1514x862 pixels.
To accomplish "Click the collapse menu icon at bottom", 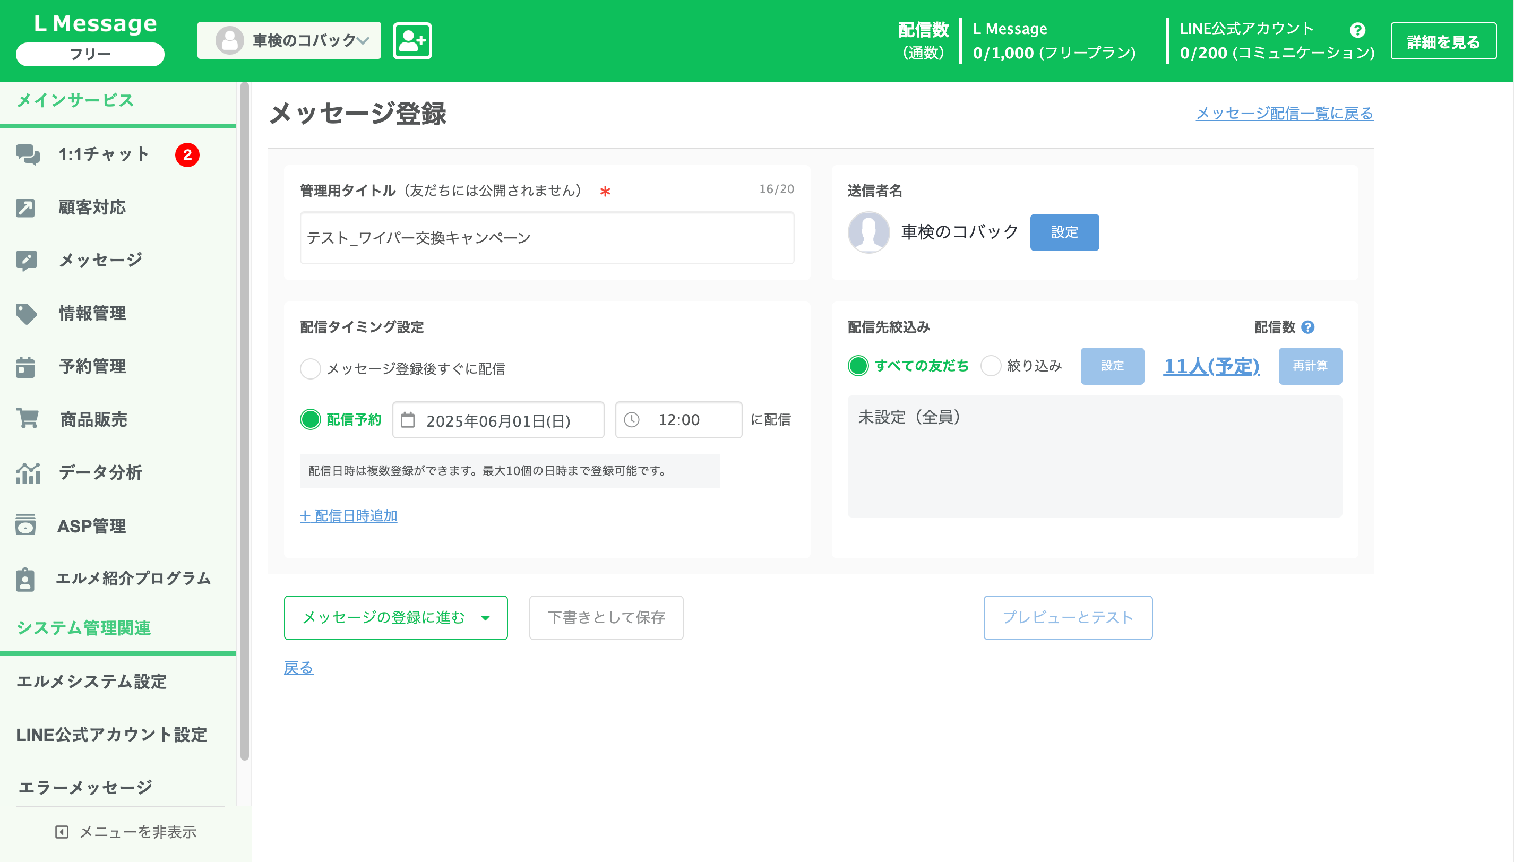I will point(62,832).
